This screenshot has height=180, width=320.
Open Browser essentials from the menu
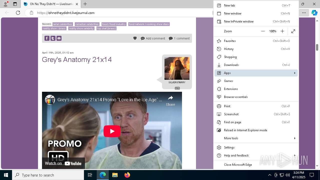coord(256,97)
